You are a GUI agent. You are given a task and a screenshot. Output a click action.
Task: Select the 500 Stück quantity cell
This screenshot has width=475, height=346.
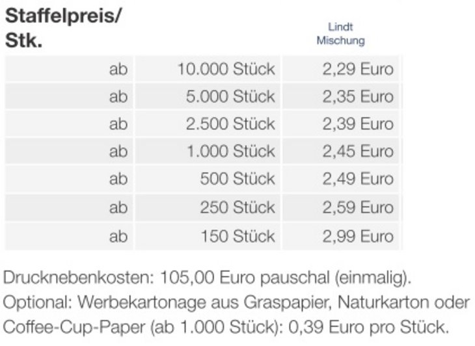(x=238, y=179)
